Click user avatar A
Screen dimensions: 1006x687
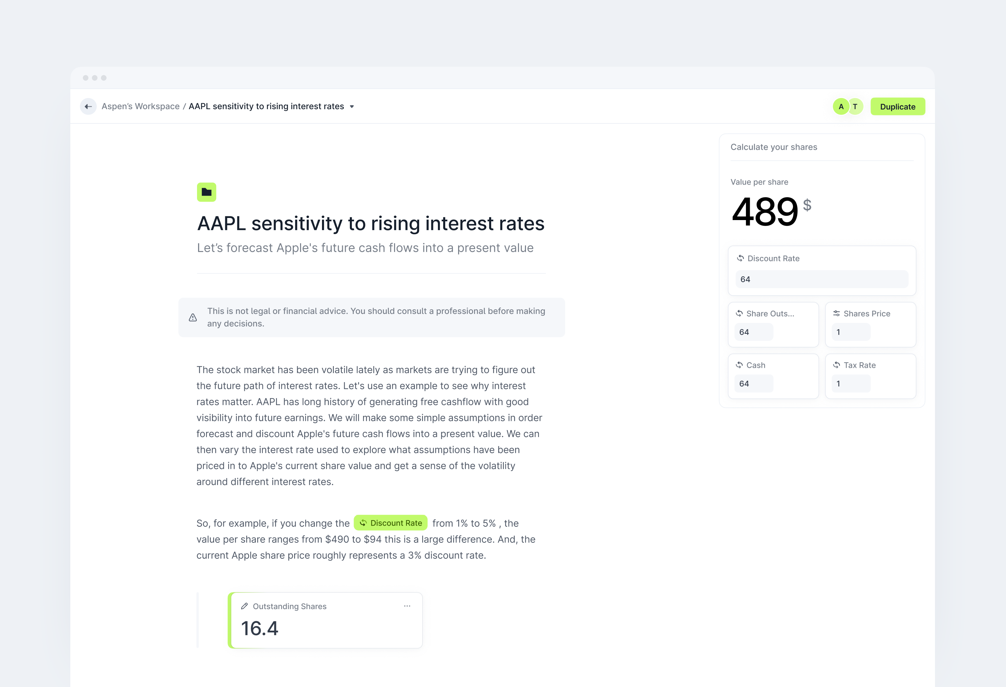click(841, 106)
